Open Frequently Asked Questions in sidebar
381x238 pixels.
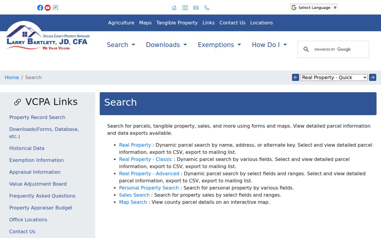(42, 196)
